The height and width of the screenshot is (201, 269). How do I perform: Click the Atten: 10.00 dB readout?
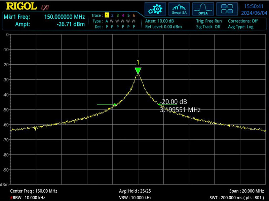pyautogui.click(x=159, y=21)
